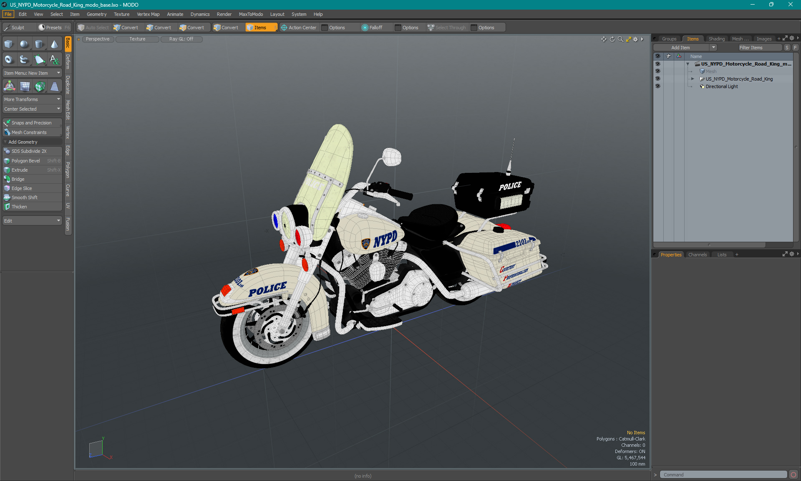Click the record button beside Command
Viewport: 801px width, 481px height.
(x=793, y=475)
